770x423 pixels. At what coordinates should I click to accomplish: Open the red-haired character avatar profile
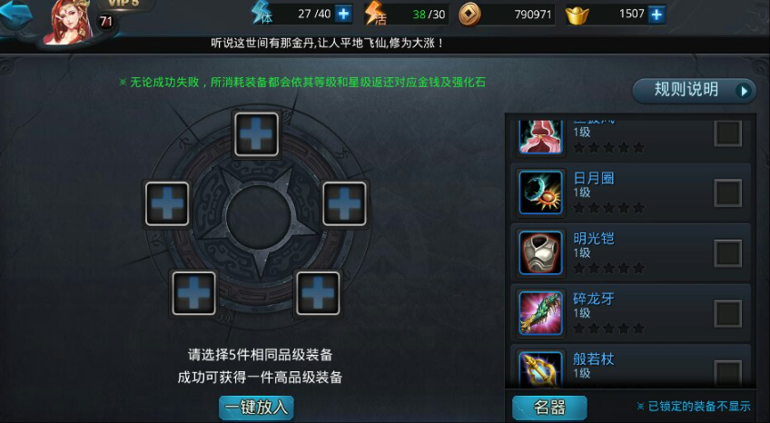[x=69, y=22]
